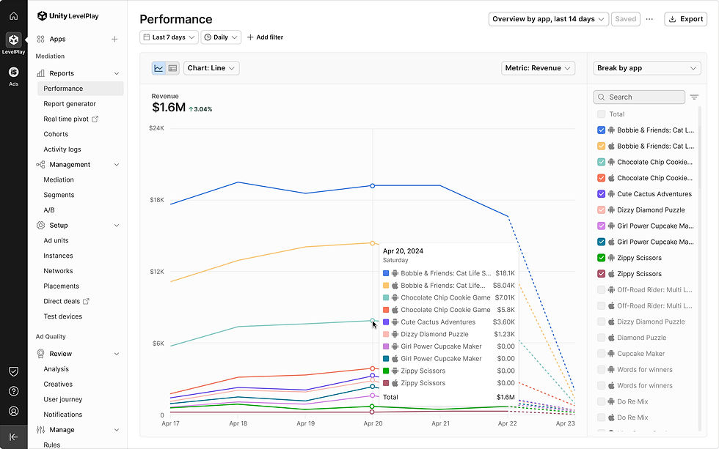Image resolution: width=719 pixels, height=449 pixels.
Task: Open the shield icon in left rail
Action: click(x=14, y=371)
